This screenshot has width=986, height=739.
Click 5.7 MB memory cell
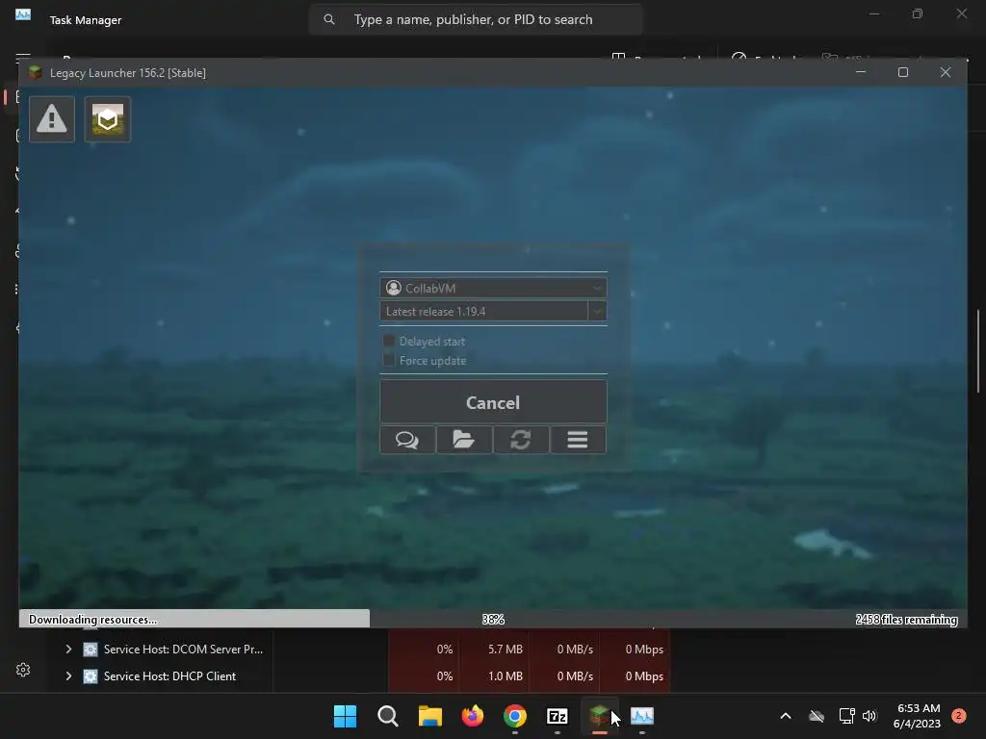coord(494,650)
